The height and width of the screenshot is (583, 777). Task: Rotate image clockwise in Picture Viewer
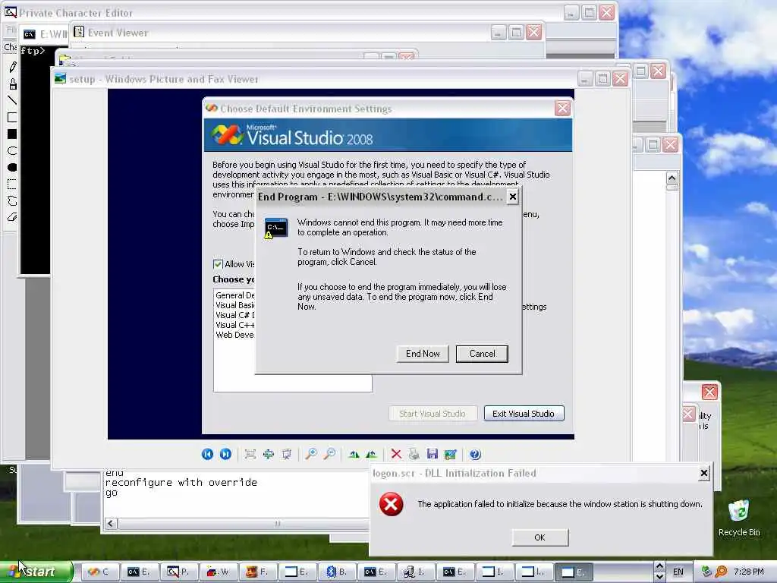[x=354, y=454]
